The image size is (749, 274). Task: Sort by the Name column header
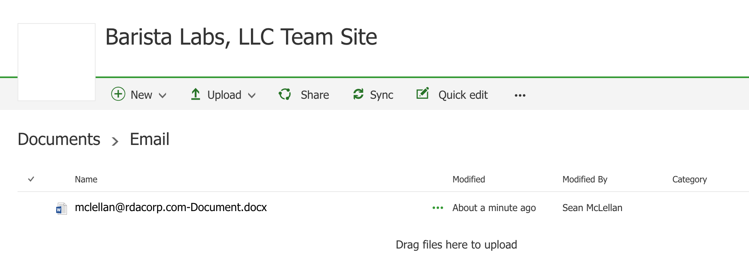click(x=86, y=179)
